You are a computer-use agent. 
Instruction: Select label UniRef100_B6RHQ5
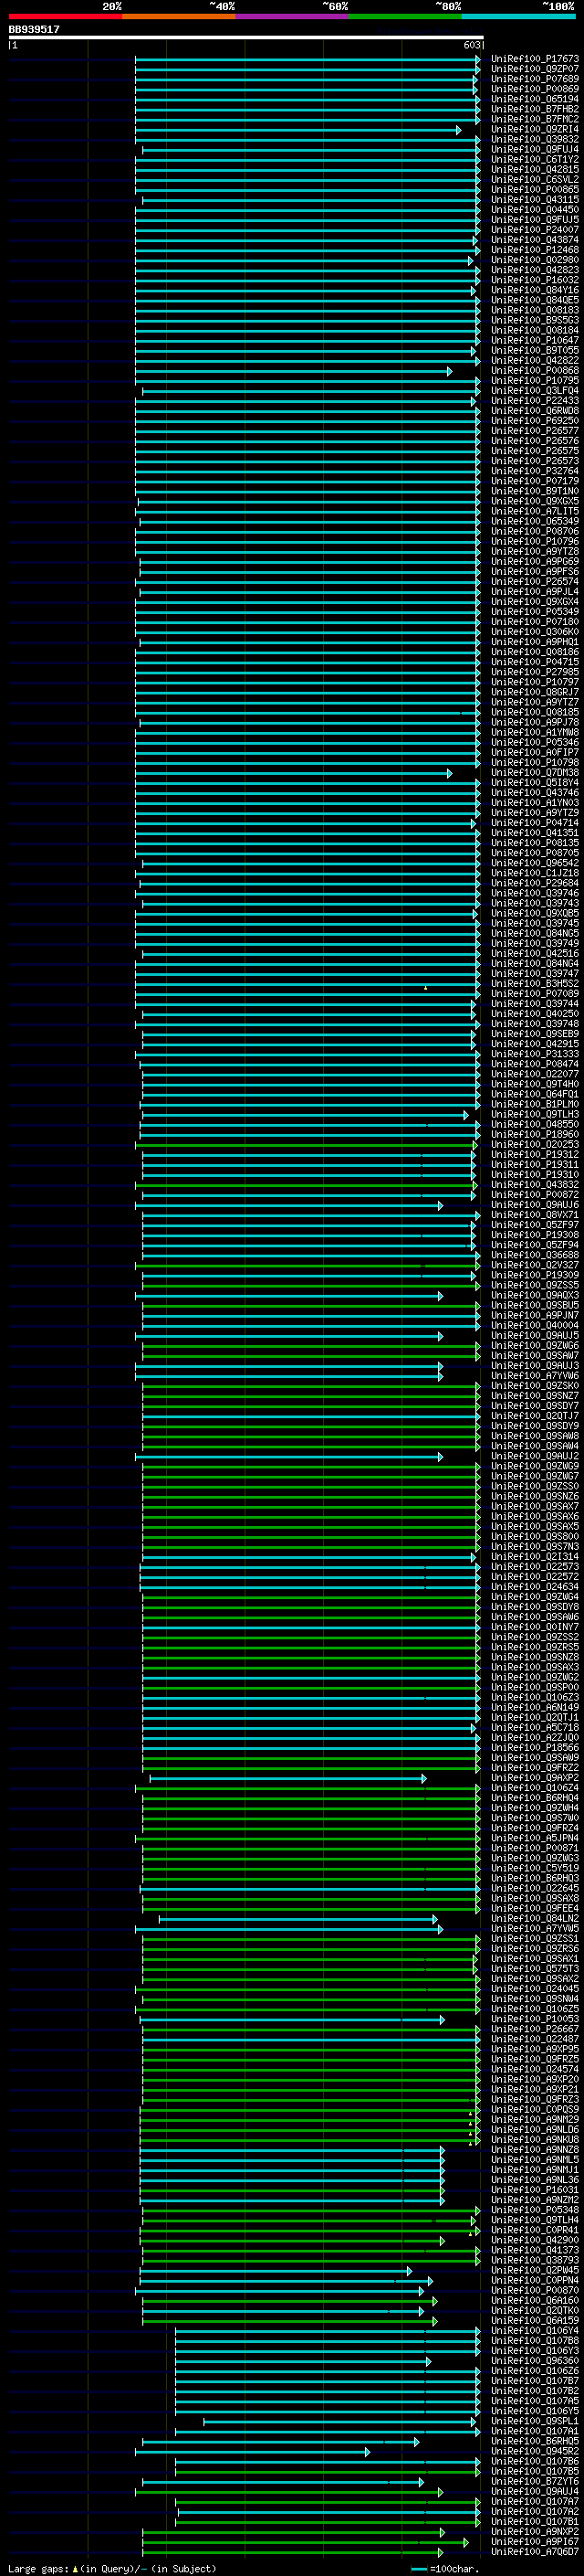point(535,2441)
